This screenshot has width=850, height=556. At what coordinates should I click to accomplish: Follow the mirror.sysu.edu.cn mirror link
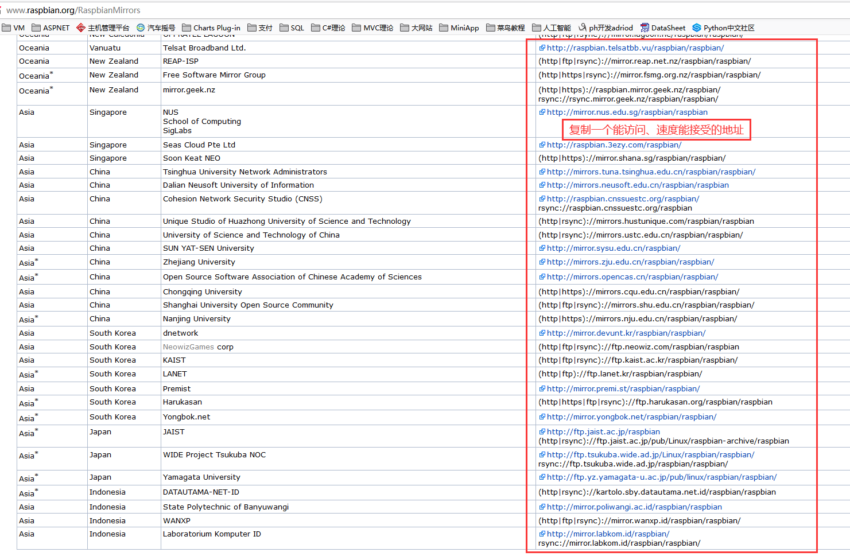pyautogui.click(x=614, y=248)
